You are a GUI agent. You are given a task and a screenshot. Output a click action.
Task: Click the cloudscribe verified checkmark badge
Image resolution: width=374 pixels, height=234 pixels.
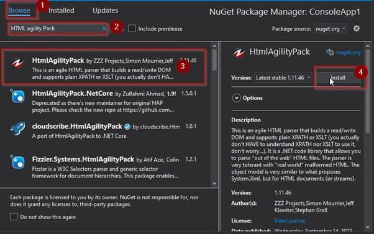(127, 127)
